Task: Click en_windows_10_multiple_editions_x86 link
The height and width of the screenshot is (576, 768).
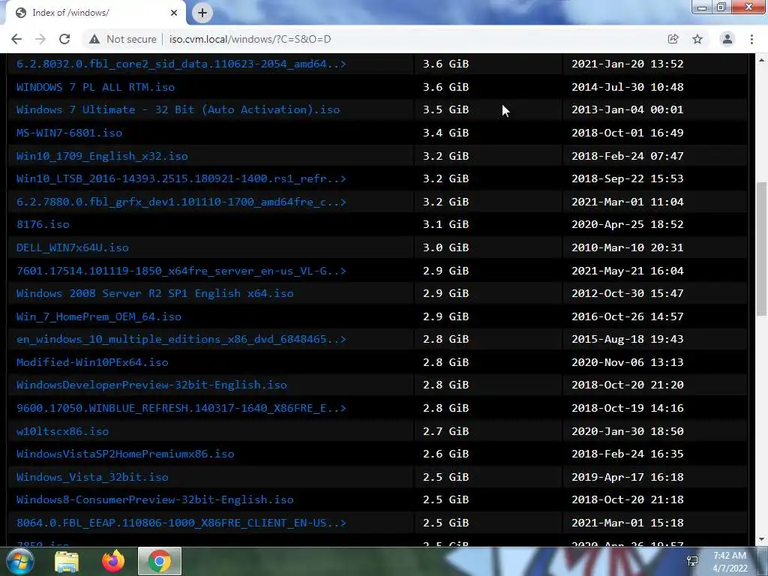Action: pyautogui.click(x=181, y=339)
